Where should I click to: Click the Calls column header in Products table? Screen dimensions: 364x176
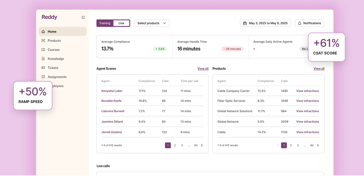click(x=284, y=81)
